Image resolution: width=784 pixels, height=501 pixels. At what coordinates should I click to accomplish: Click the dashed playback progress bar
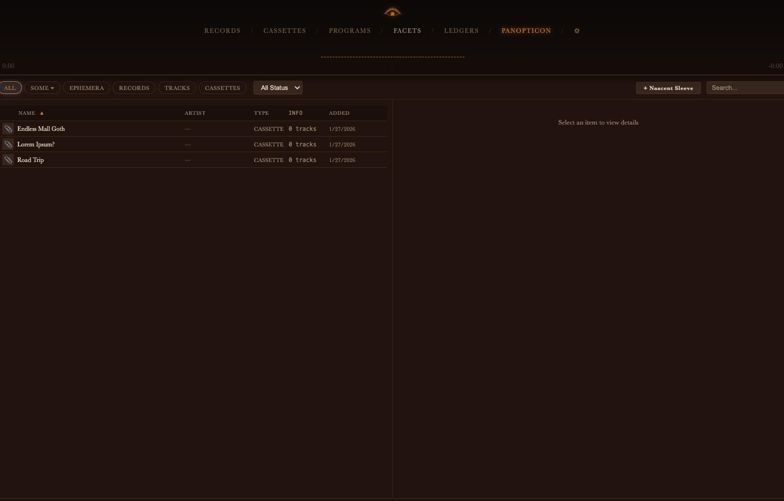tap(393, 57)
